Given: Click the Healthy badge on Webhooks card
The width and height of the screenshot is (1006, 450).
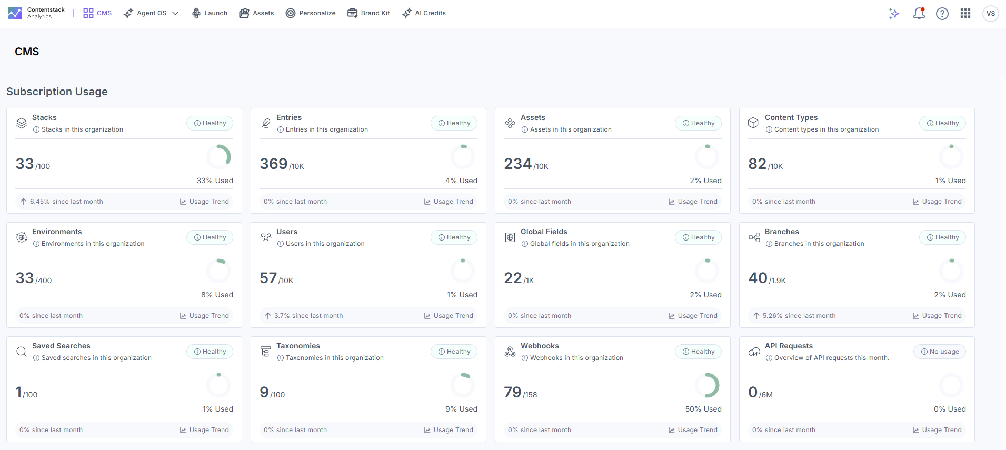Looking at the screenshot, I should [x=699, y=352].
